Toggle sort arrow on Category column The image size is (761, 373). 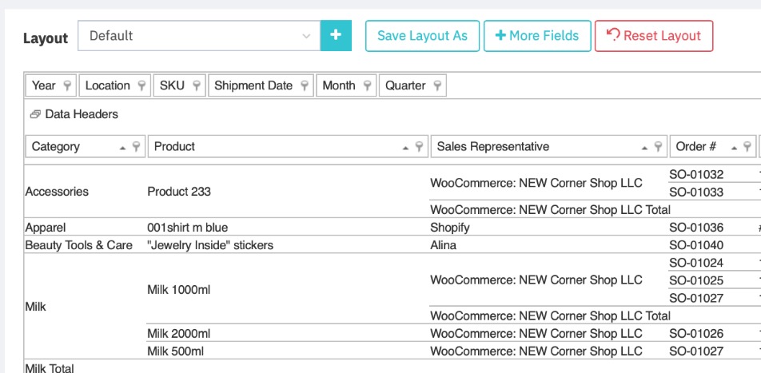point(122,147)
